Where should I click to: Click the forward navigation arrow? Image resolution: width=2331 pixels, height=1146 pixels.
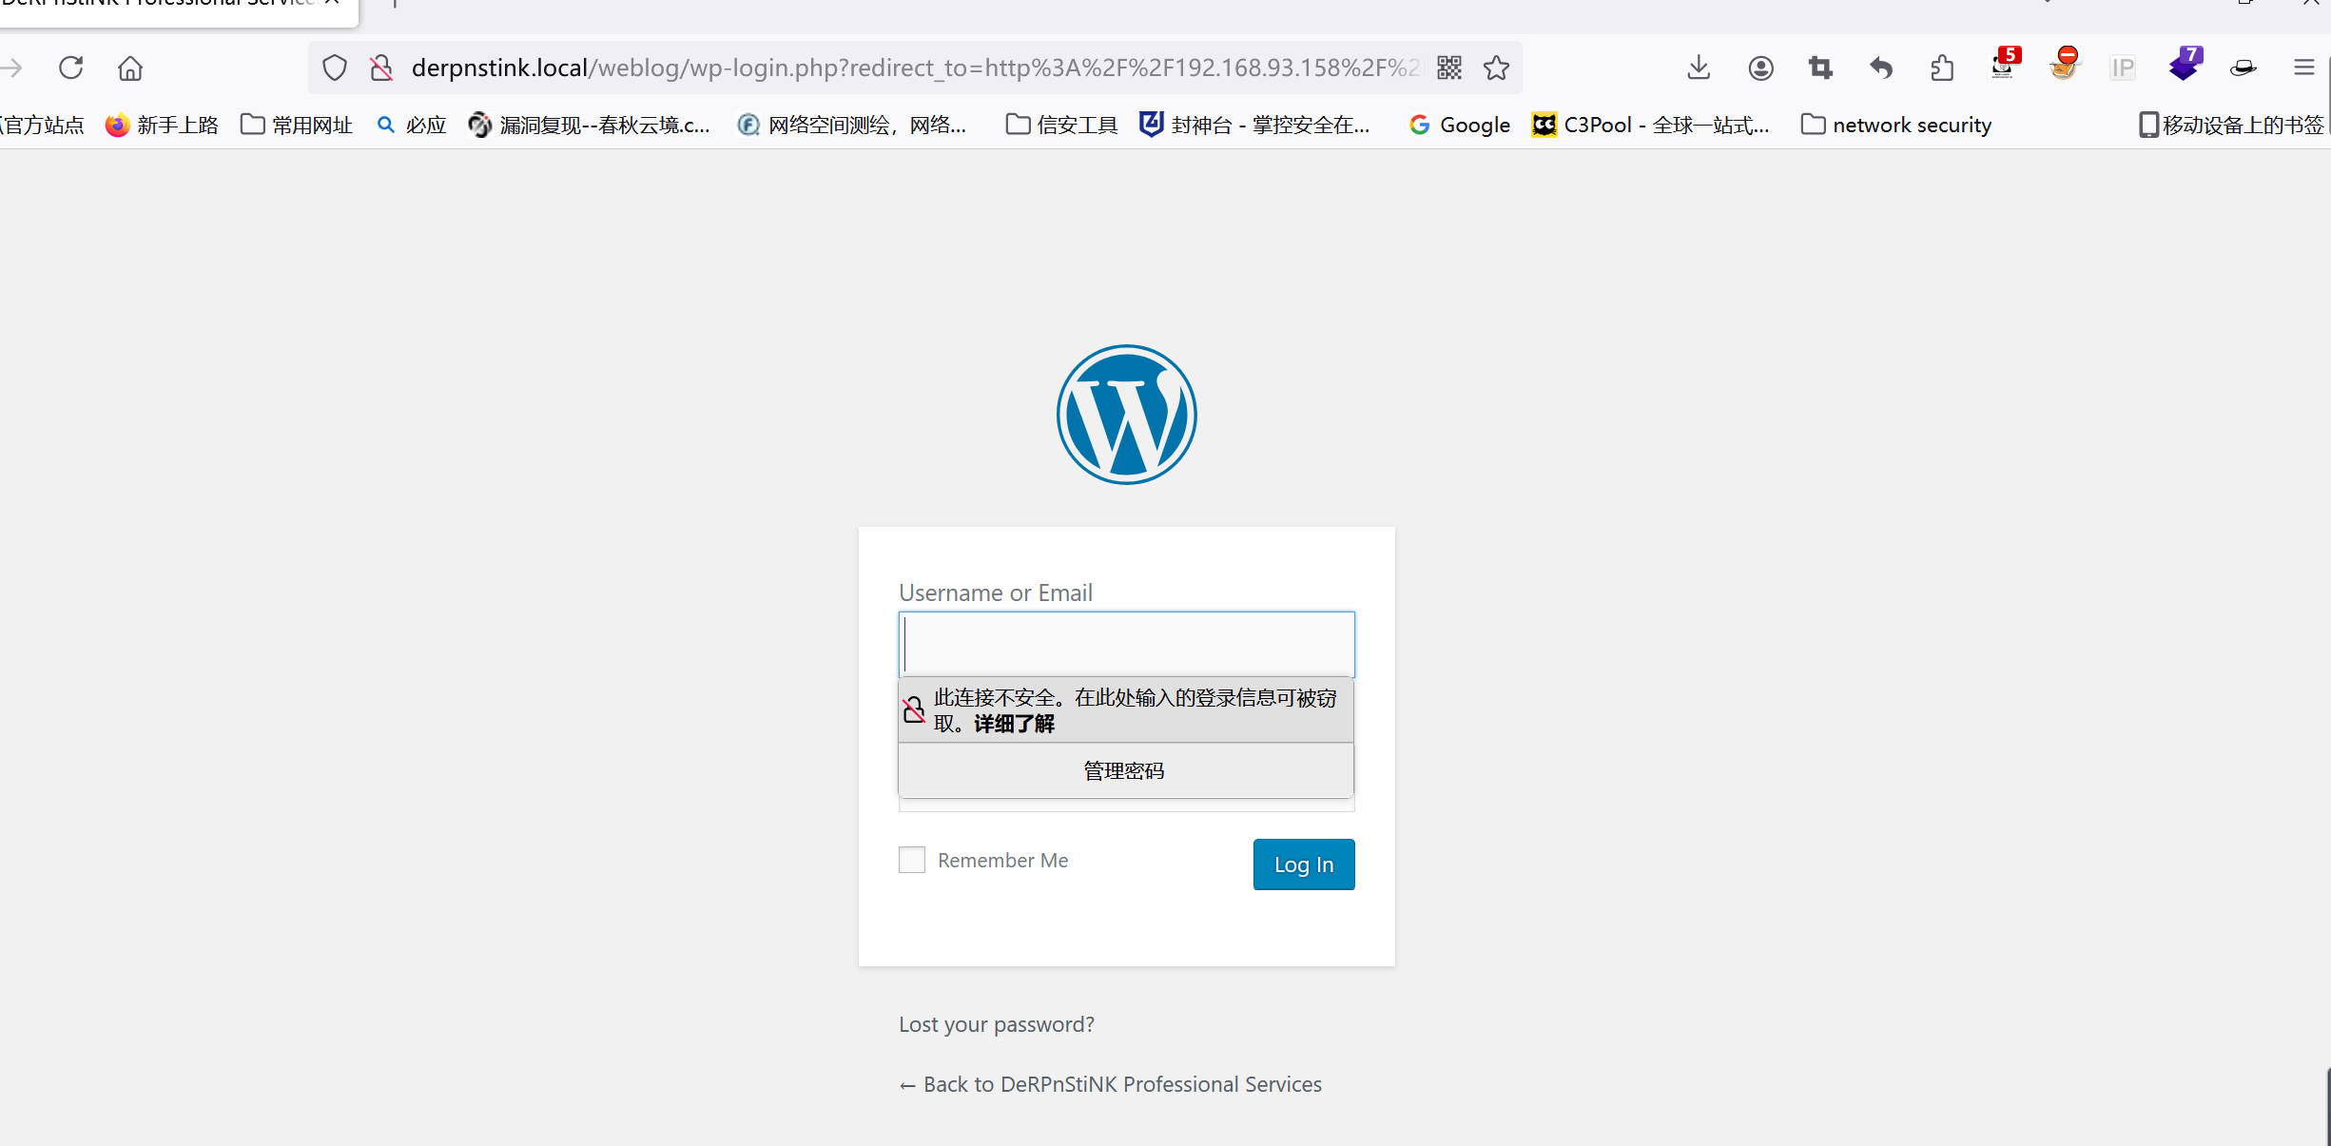click(x=11, y=68)
